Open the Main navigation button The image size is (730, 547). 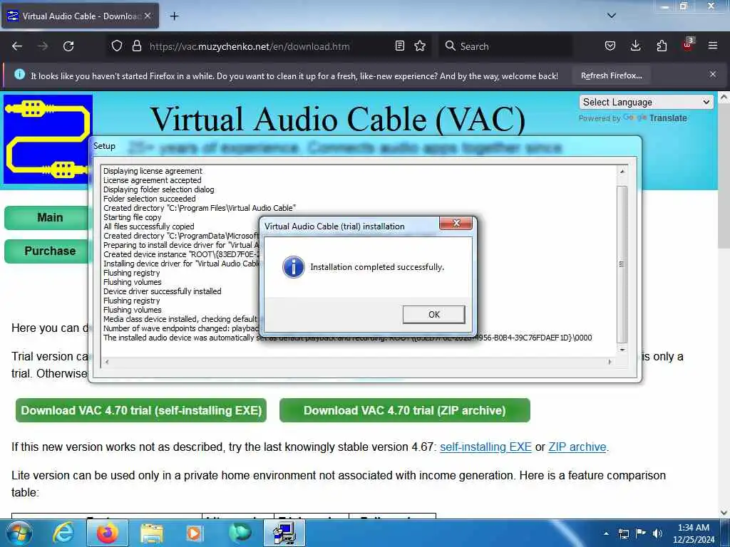[x=46, y=218]
